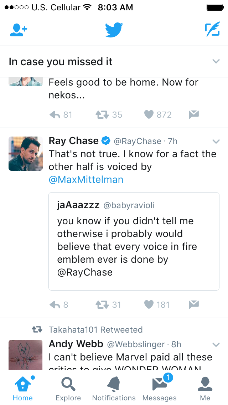Tap the Twitter bird logo
Screen dimensions: 228x405
click(114, 30)
